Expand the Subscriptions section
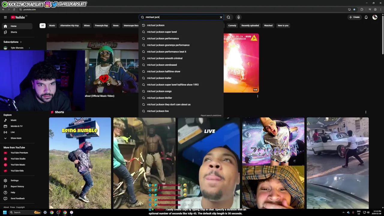 click(x=13, y=42)
